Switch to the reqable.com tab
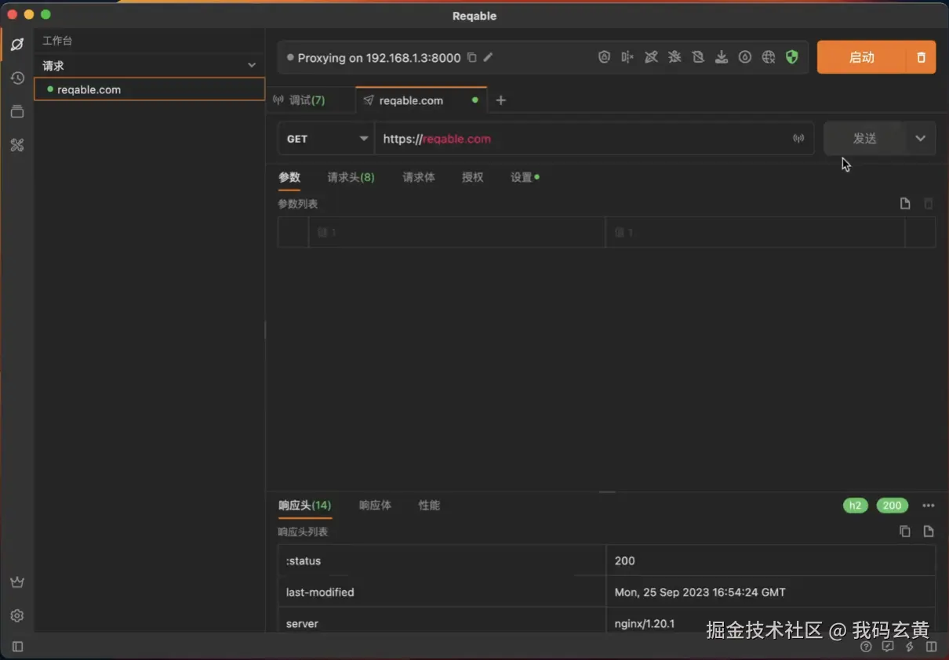949x660 pixels. coord(421,100)
